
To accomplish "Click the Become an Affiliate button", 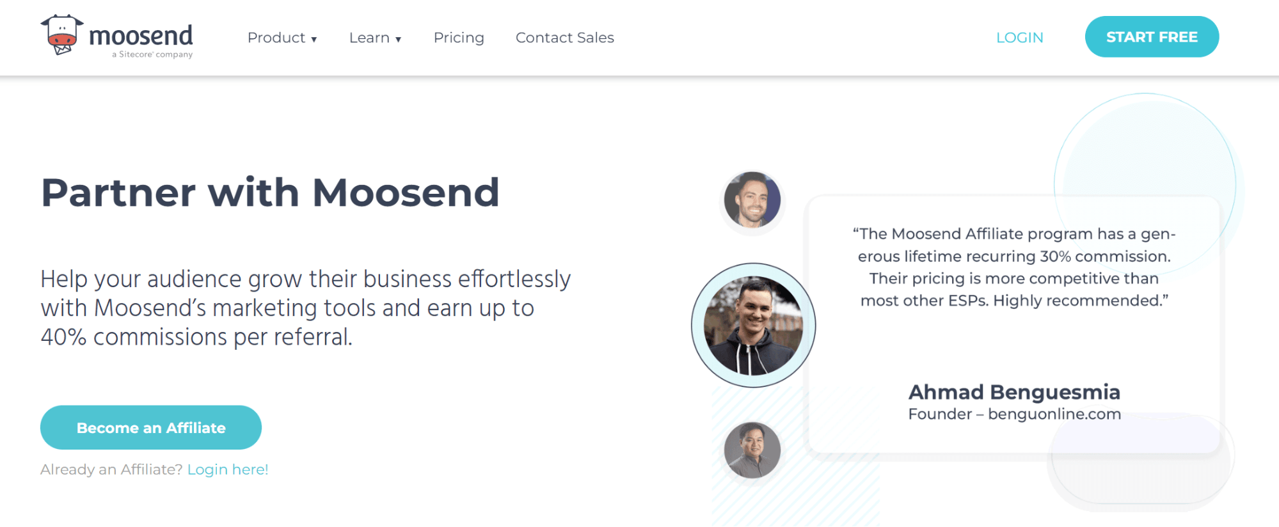I will tap(151, 427).
